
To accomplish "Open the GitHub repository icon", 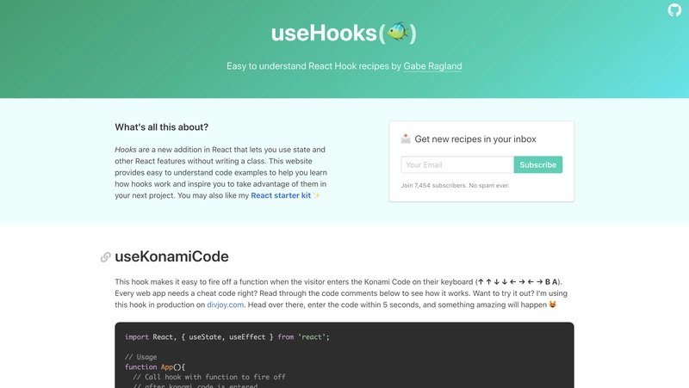I will coord(674,9).
